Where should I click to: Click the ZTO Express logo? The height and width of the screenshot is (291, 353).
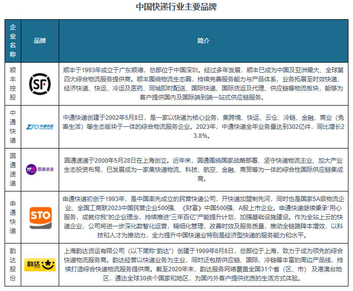coord(40,127)
